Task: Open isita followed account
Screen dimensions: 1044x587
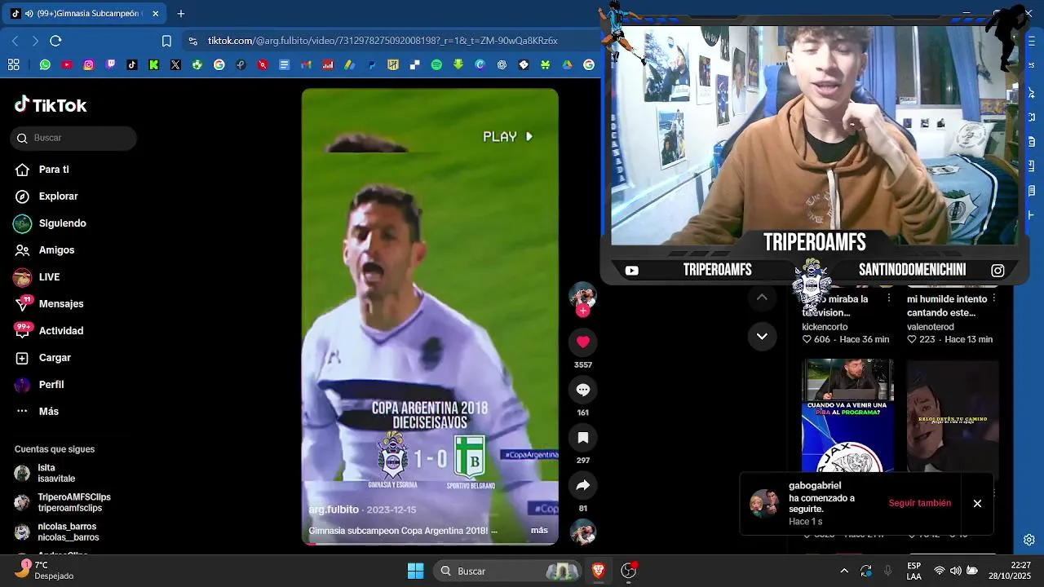Action: [x=55, y=473]
